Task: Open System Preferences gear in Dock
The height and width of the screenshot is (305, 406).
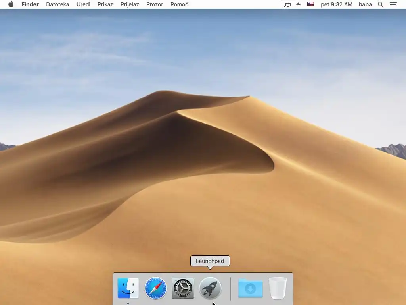Action: coord(183,288)
